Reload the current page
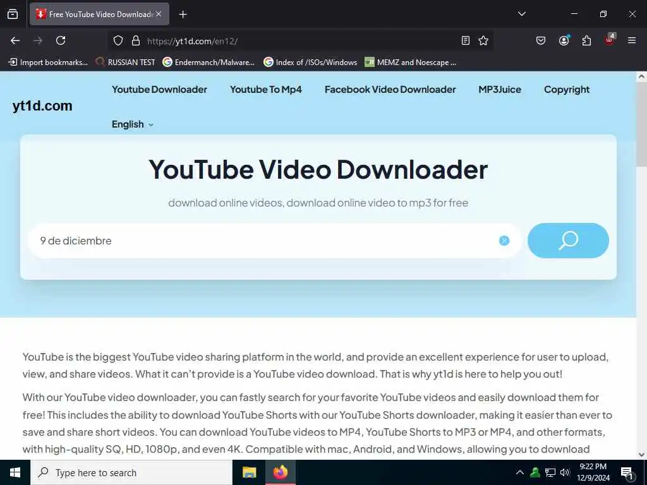 click(61, 40)
